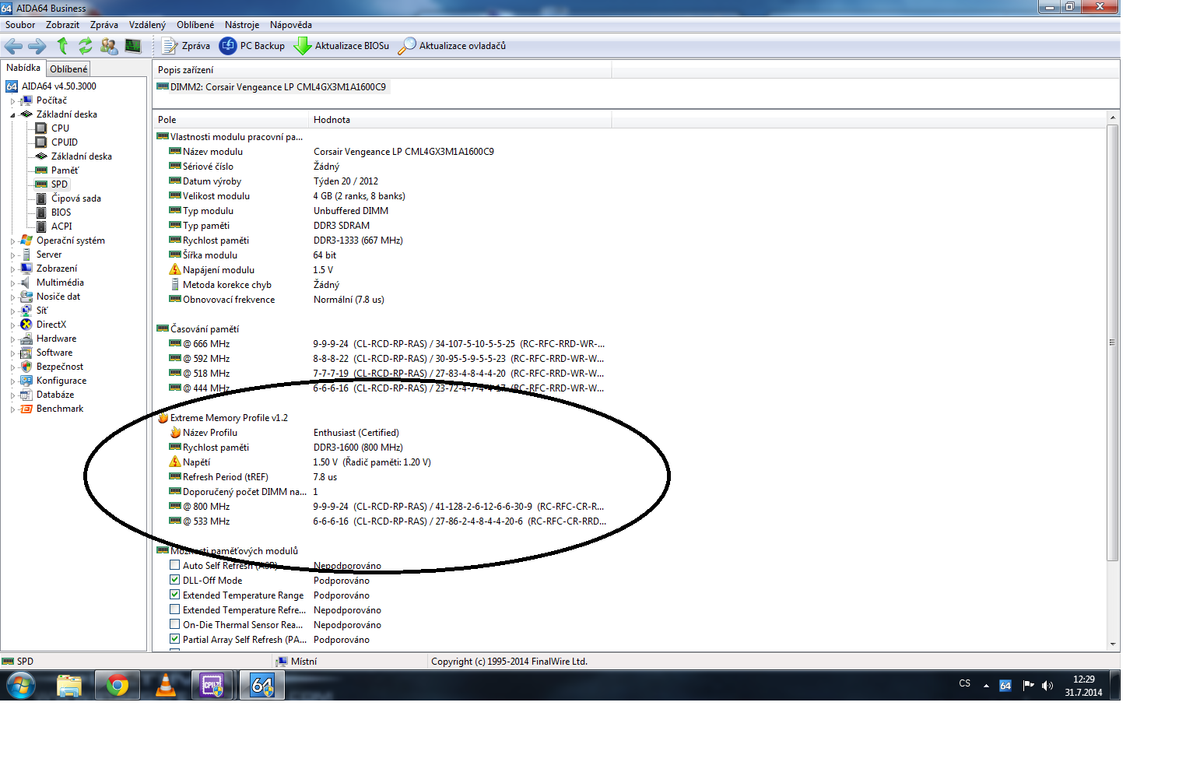Select the Bezpečnost shield icon

26,367
